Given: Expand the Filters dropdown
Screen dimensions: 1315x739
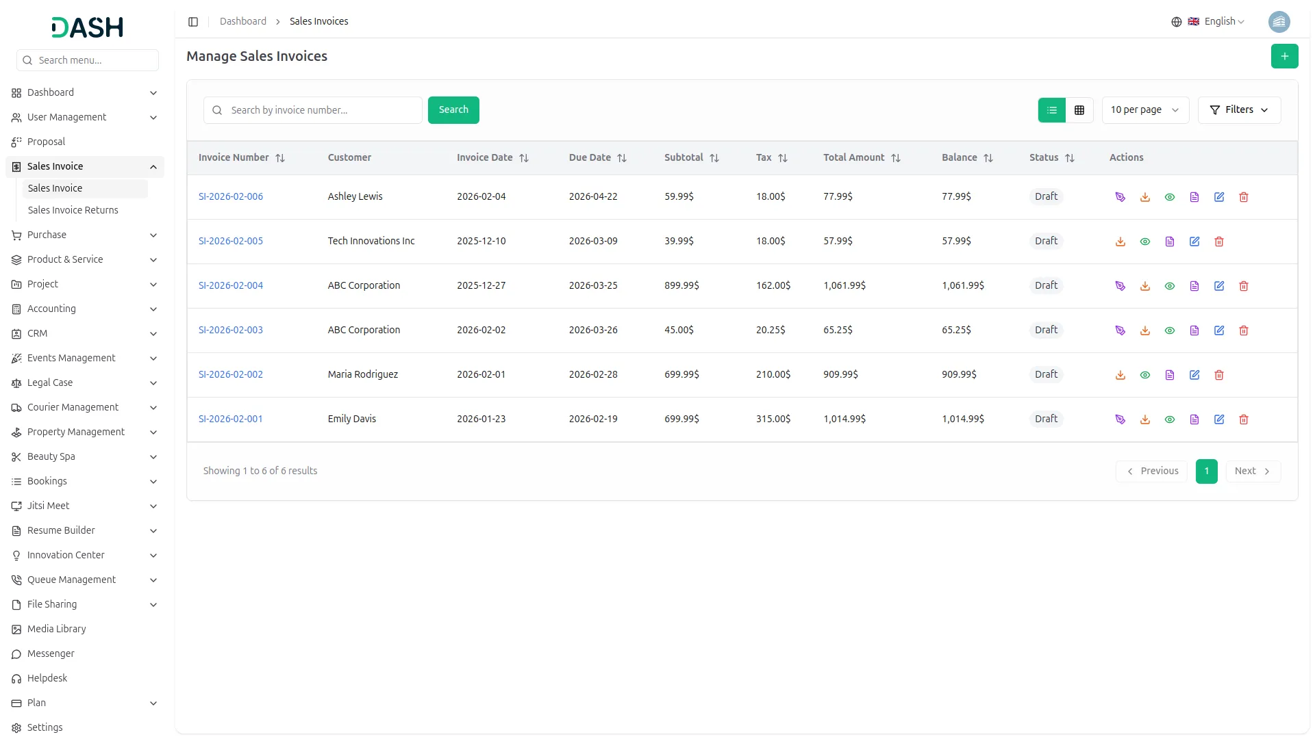Looking at the screenshot, I should (1239, 110).
